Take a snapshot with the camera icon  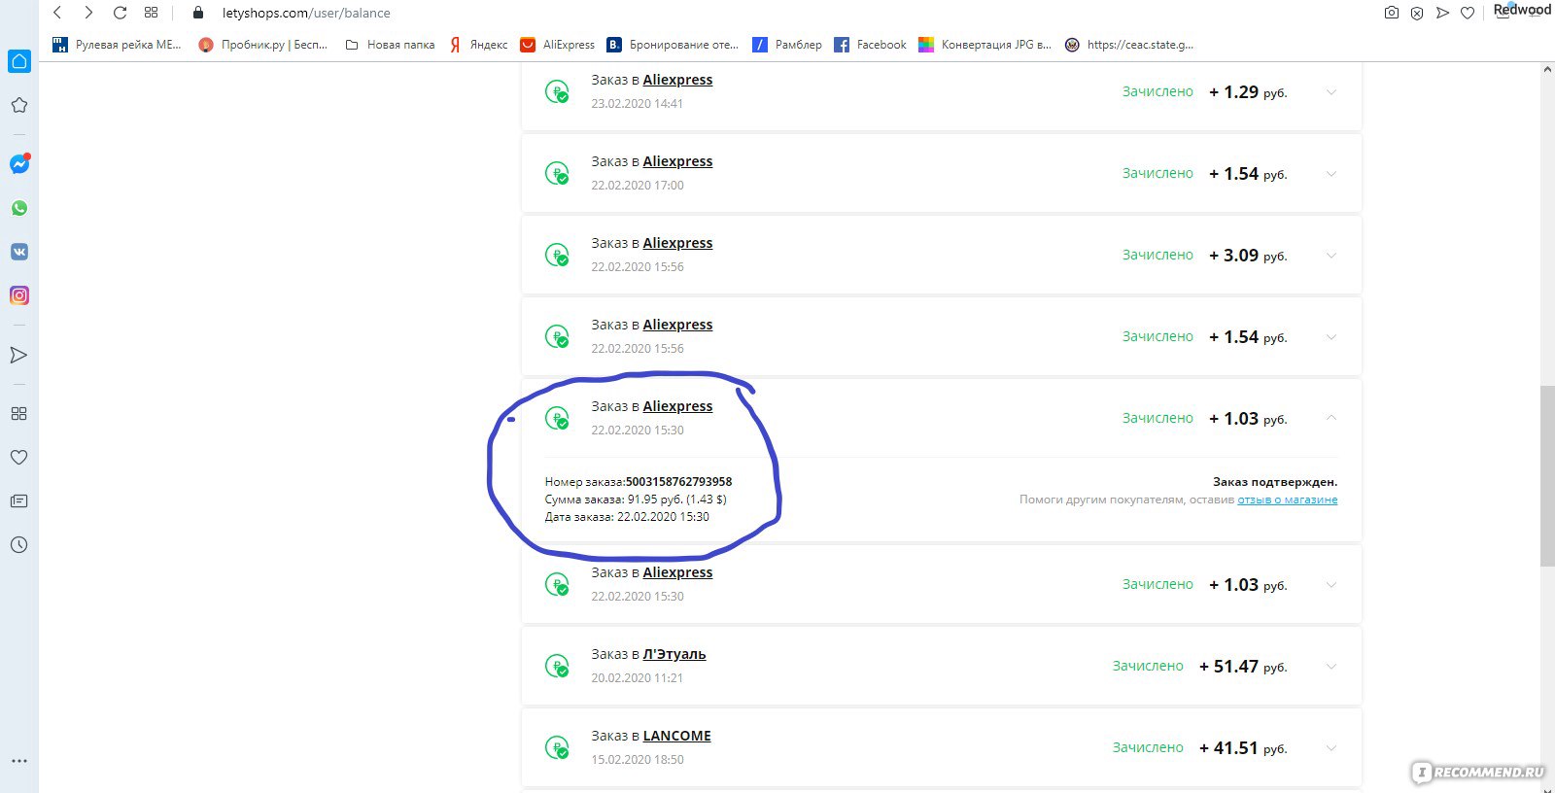tap(1392, 13)
